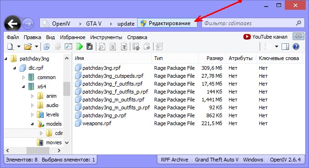Open the view mode dropdown arrow
309x168 pixels.
276,47
